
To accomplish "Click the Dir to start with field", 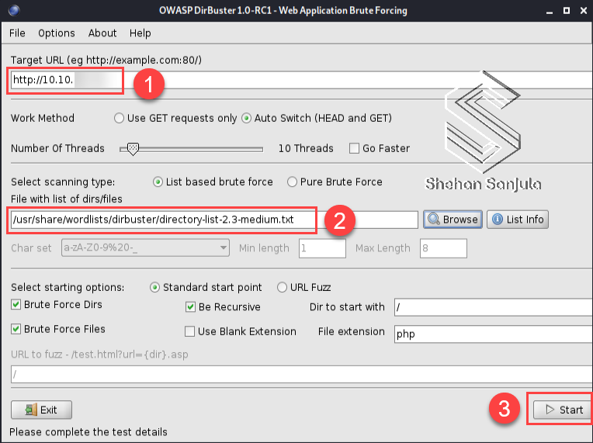I will click(493, 307).
